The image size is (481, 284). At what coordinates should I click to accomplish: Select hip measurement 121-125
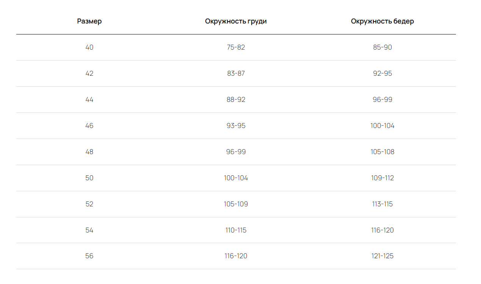(382, 256)
